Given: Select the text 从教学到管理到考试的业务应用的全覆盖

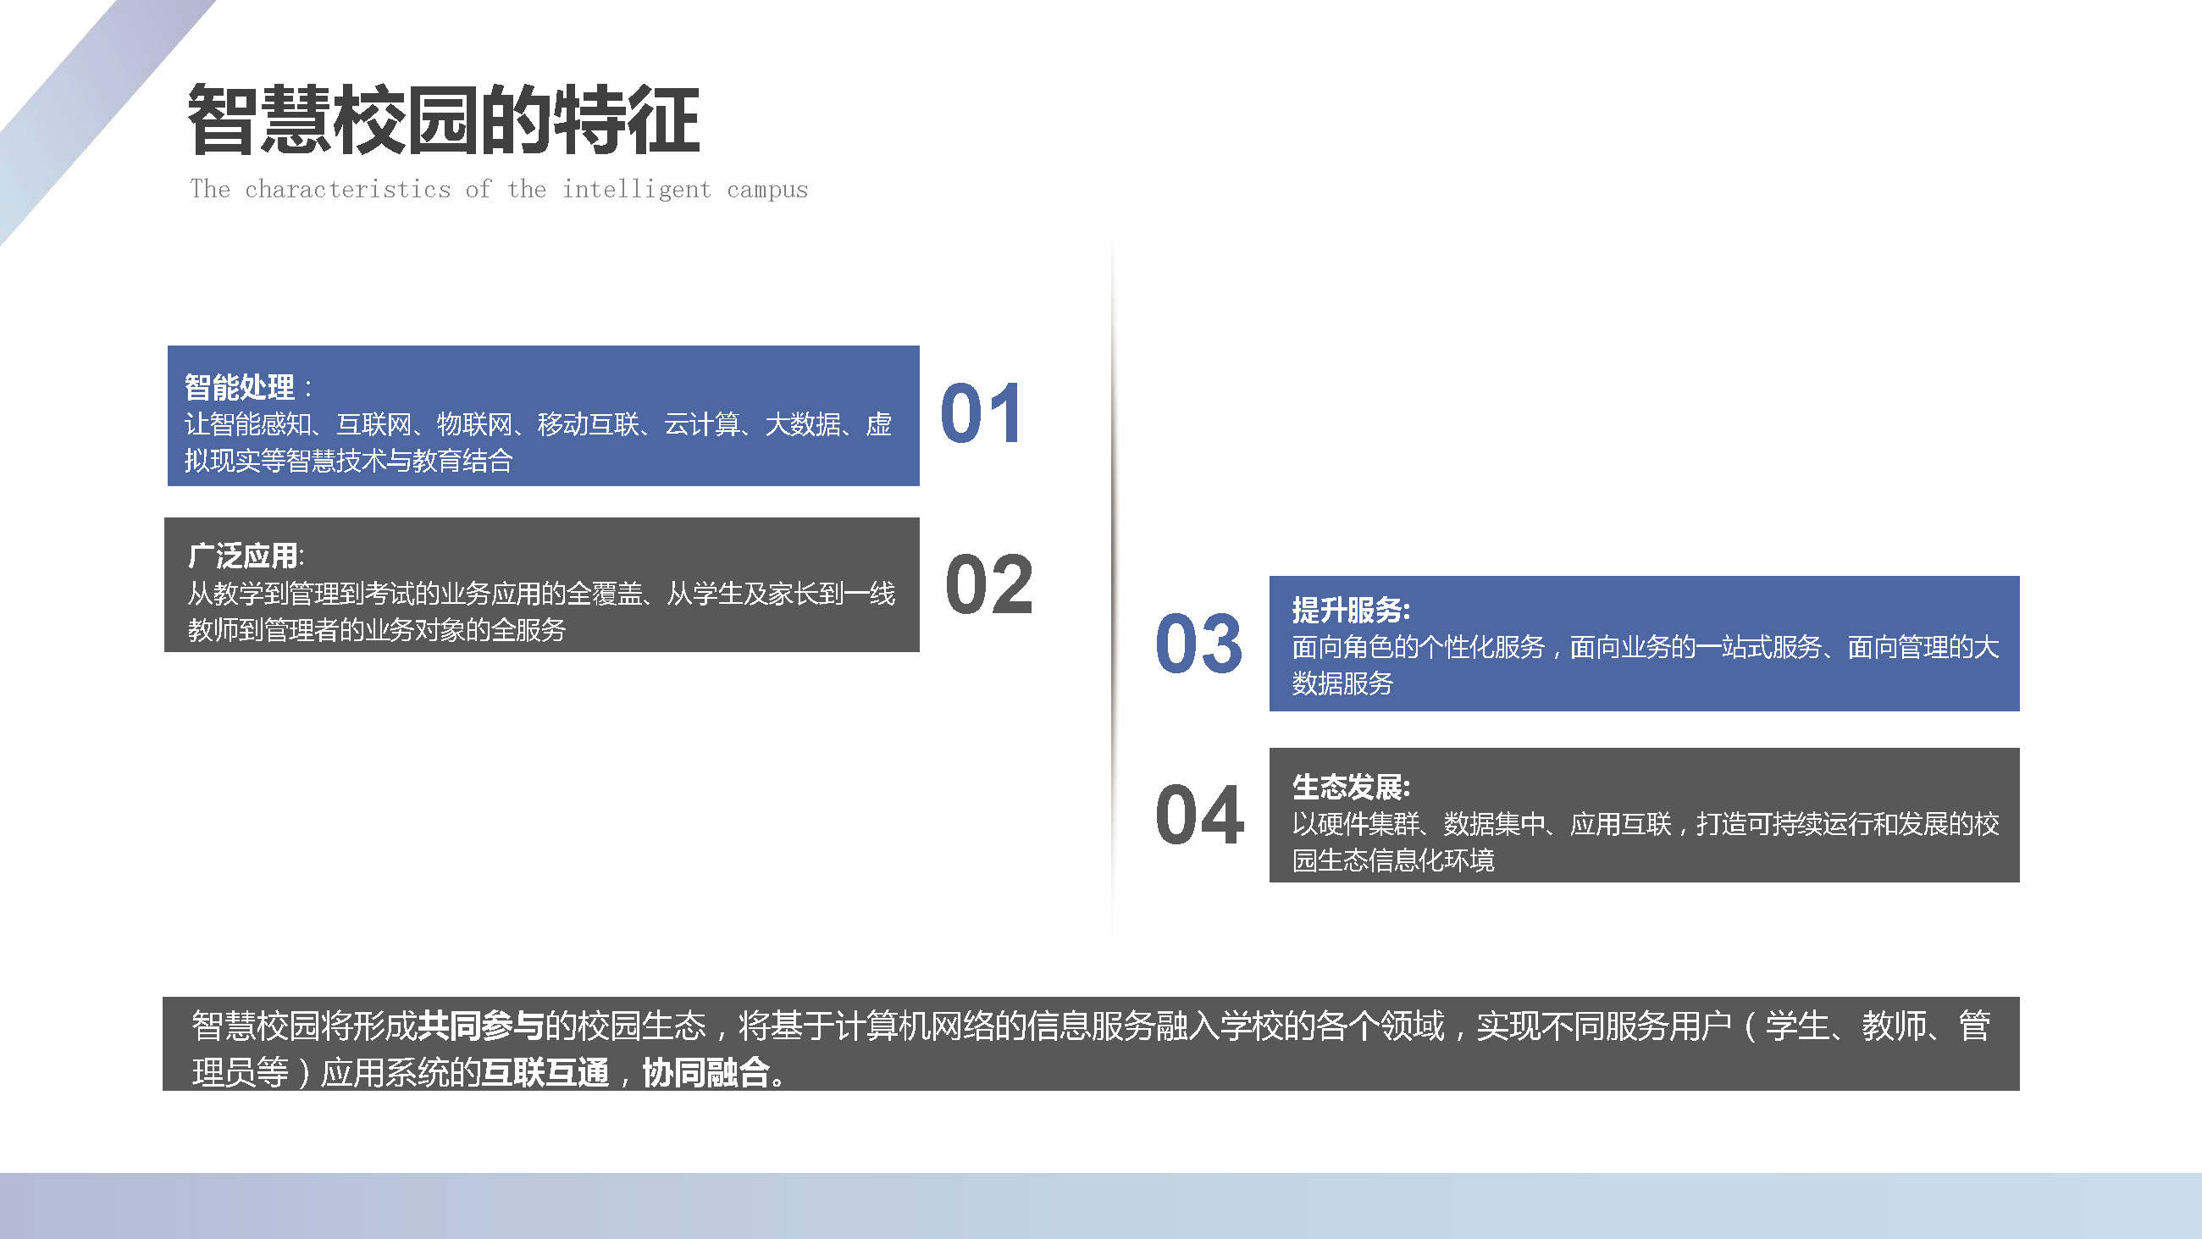Looking at the screenshot, I should [x=416, y=594].
